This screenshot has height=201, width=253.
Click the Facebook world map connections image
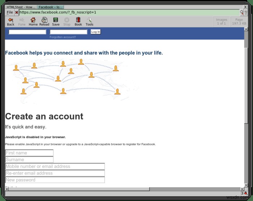[72, 80]
